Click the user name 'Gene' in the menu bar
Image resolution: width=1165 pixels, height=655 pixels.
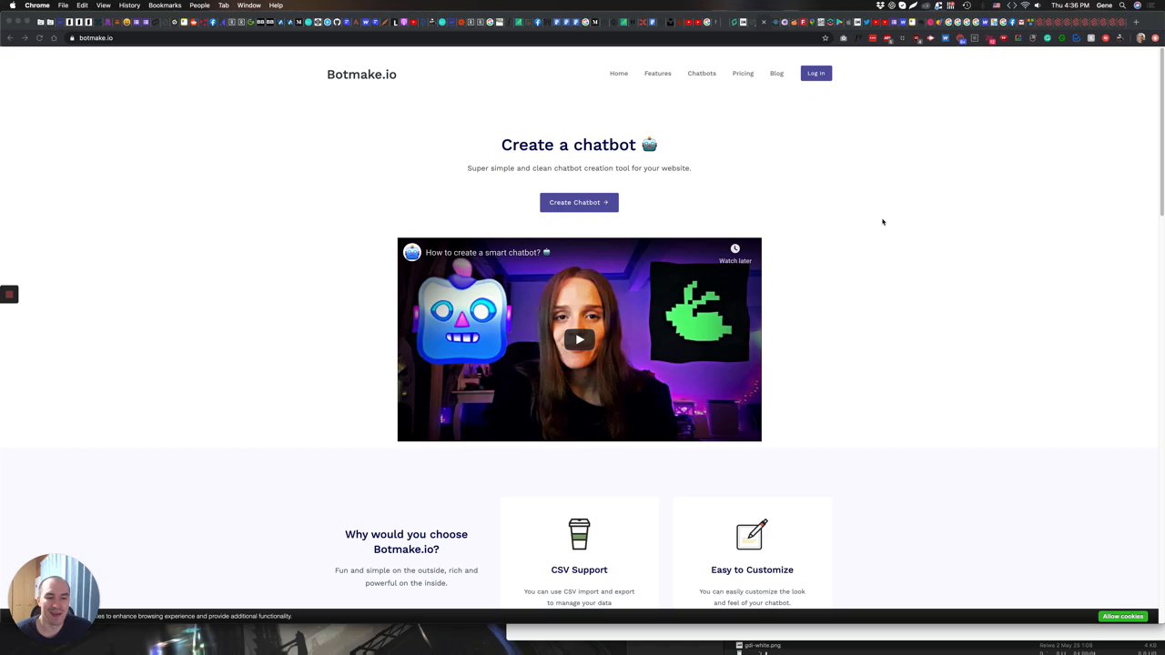pos(1104,5)
